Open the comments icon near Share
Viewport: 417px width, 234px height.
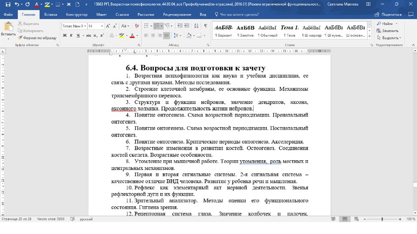(408, 14)
